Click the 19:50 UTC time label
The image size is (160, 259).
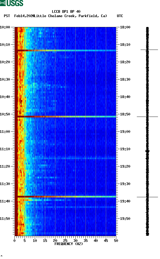[x=125, y=218]
